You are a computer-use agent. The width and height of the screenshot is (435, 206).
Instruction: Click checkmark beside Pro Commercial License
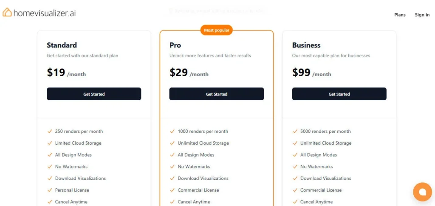(x=172, y=190)
